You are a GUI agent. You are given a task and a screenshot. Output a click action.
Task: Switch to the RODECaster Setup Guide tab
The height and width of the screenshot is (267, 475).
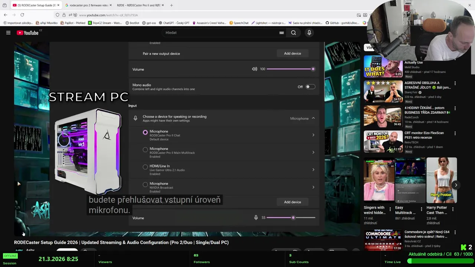point(36,5)
